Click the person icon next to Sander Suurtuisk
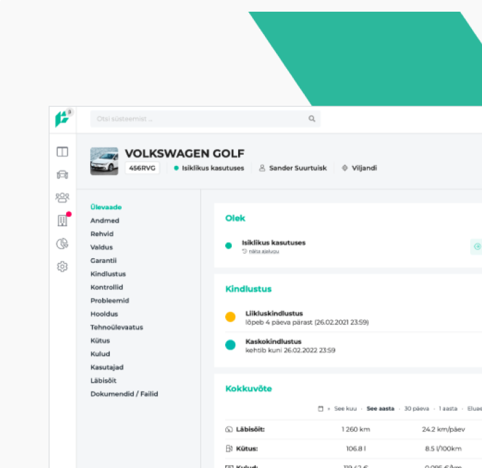This screenshot has width=482, height=468. click(x=262, y=168)
